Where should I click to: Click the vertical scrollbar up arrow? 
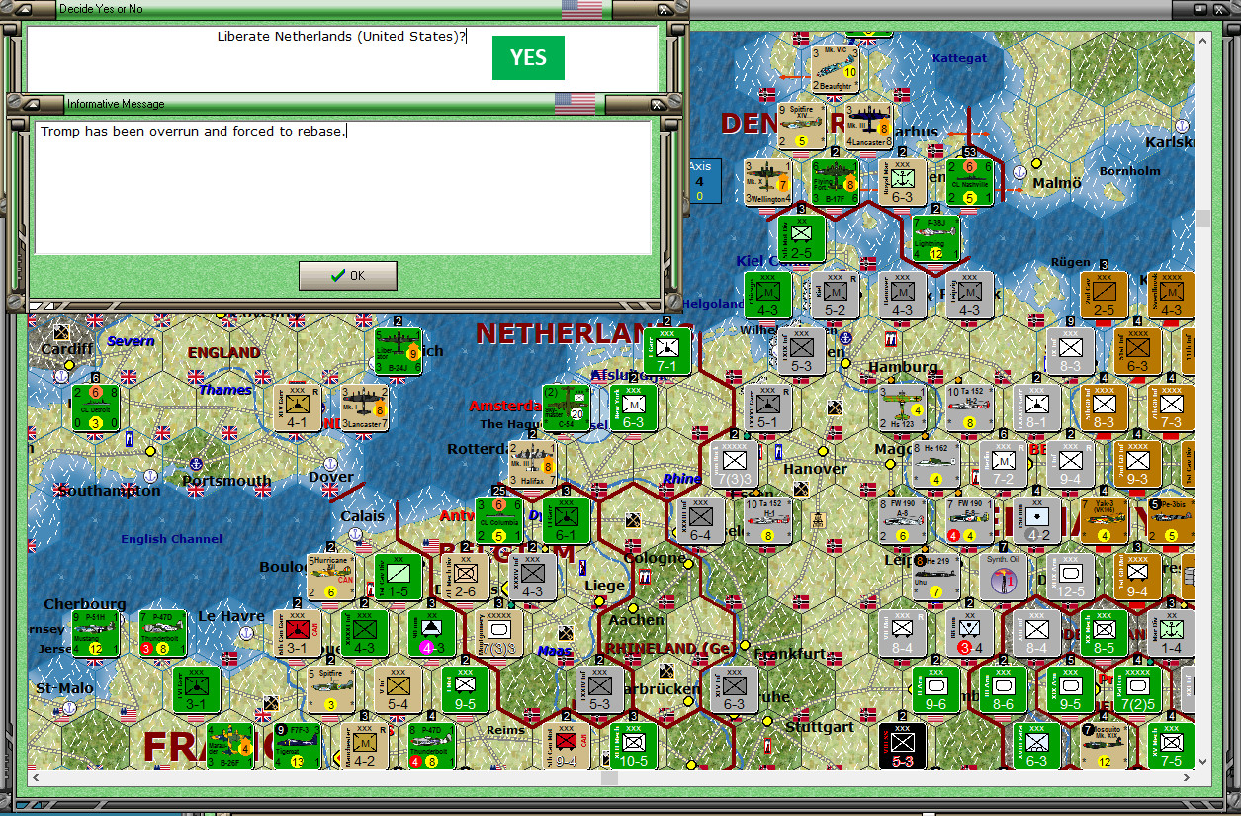tap(1202, 41)
